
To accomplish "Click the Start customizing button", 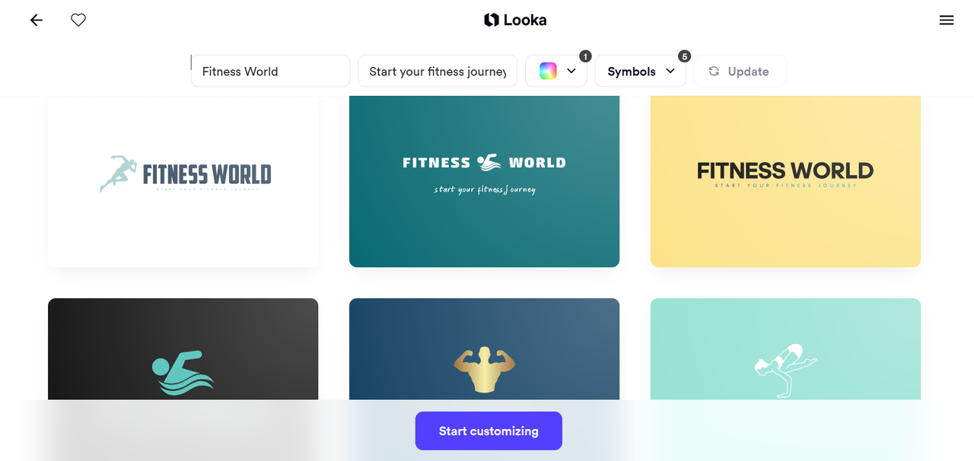I will 489,431.
